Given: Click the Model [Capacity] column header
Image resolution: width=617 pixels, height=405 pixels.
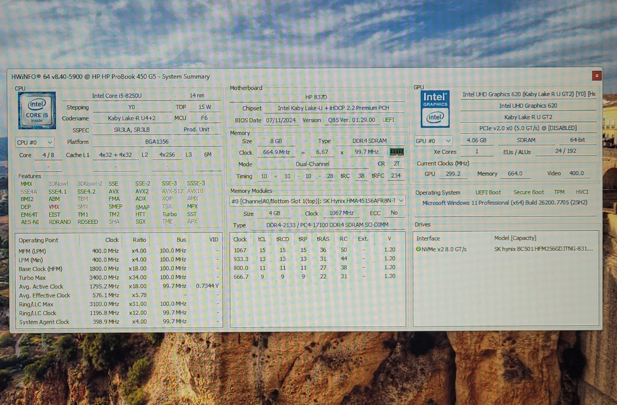Looking at the screenshot, I should point(515,238).
